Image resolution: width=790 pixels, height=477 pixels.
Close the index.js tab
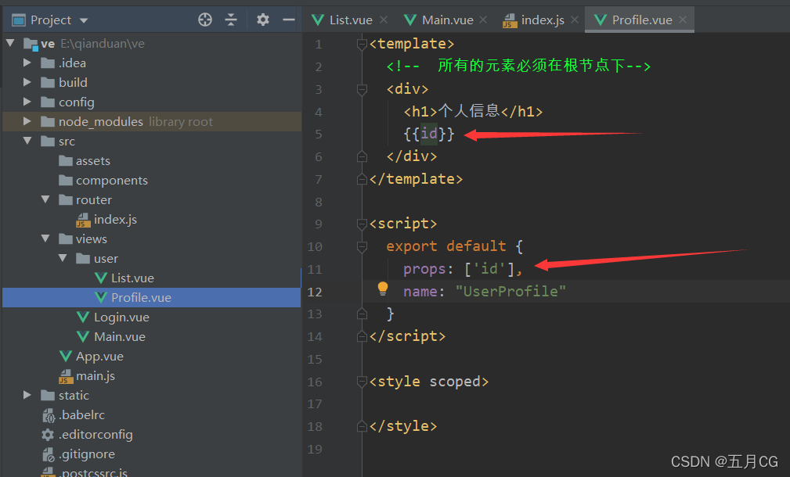tap(575, 20)
